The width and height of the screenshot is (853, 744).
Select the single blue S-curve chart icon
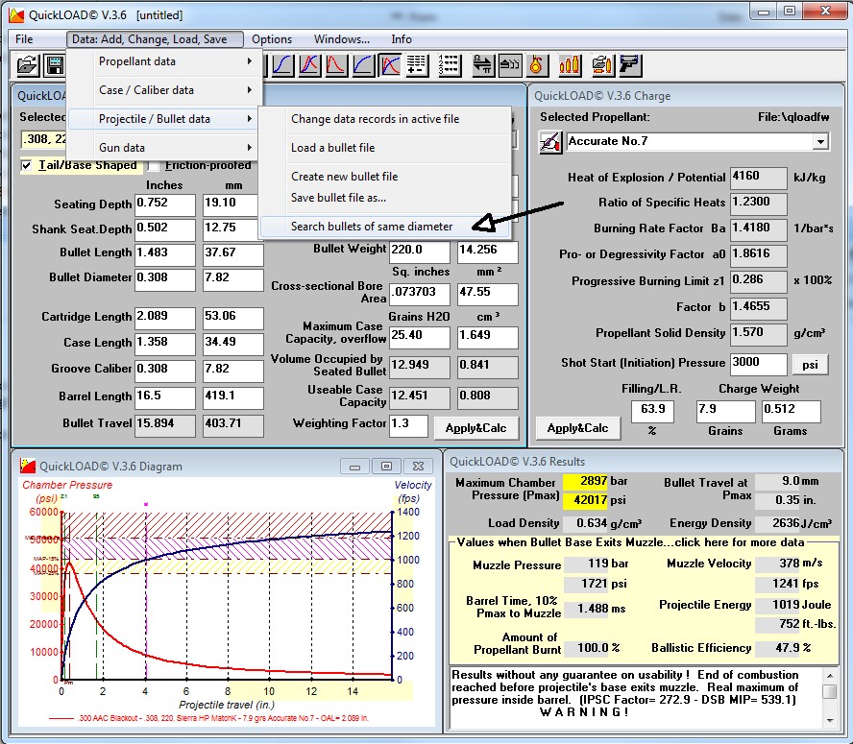[x=282, y=65]
